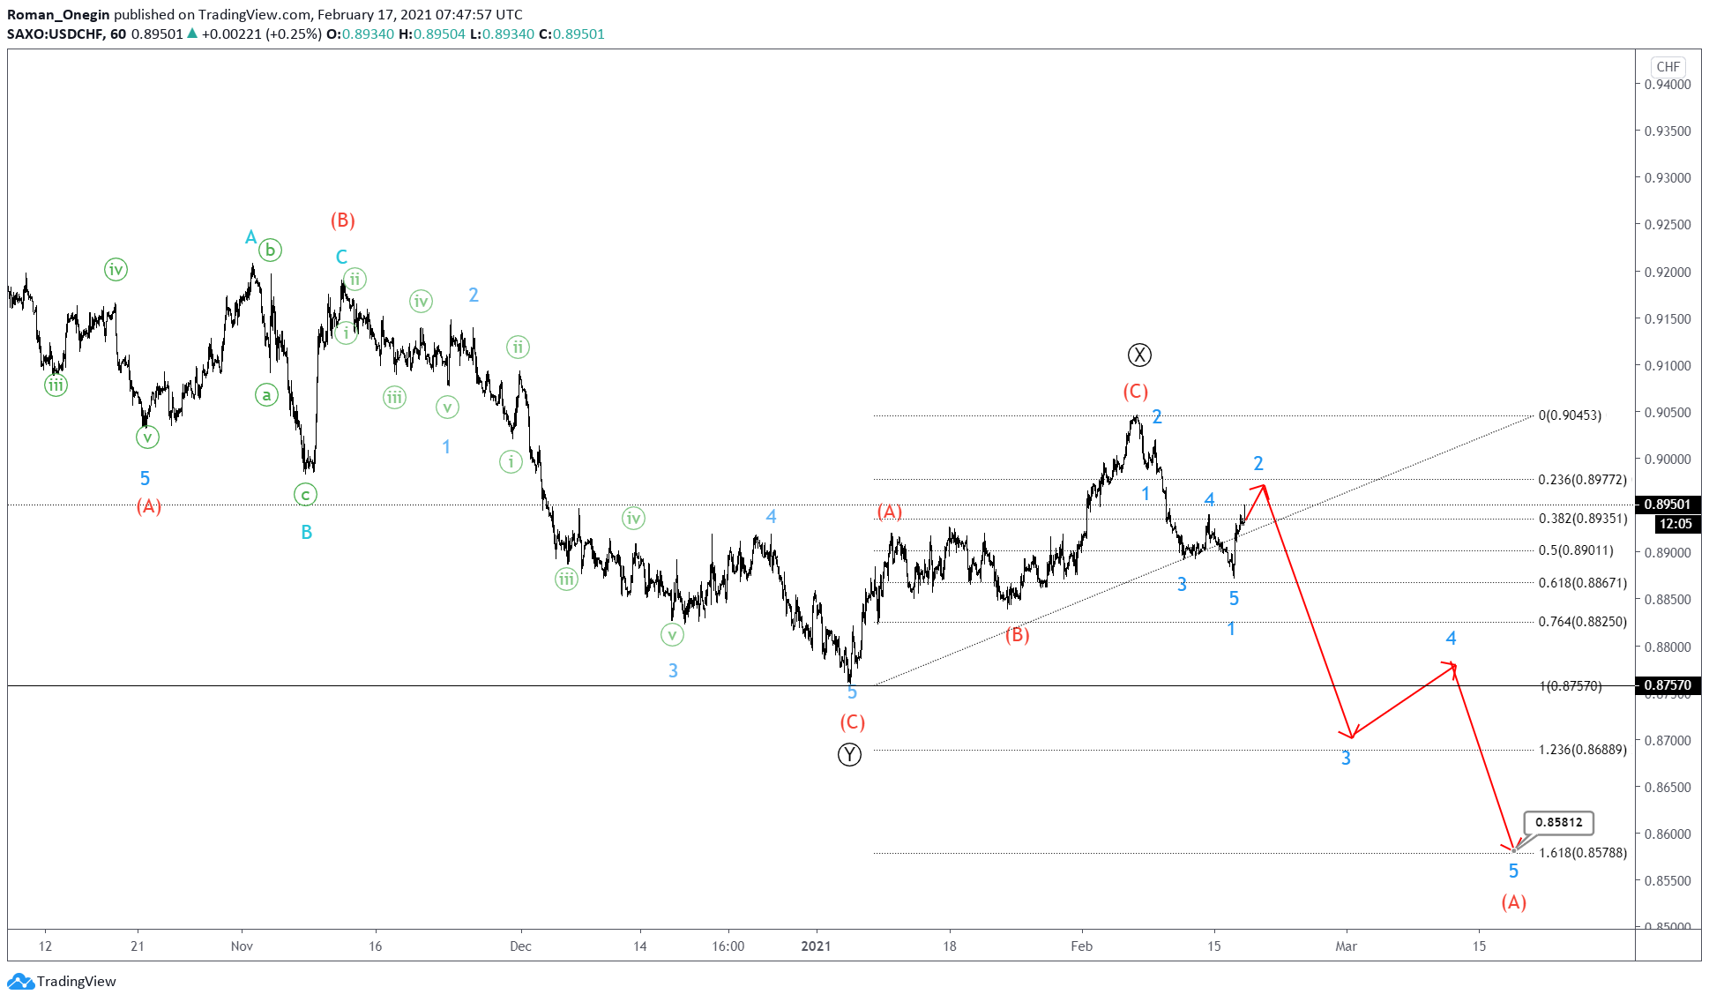The height and width of the screenshot is (1002, 1709).
Task: Click the 0.94000 price scale value
Action: [1668, 85]
